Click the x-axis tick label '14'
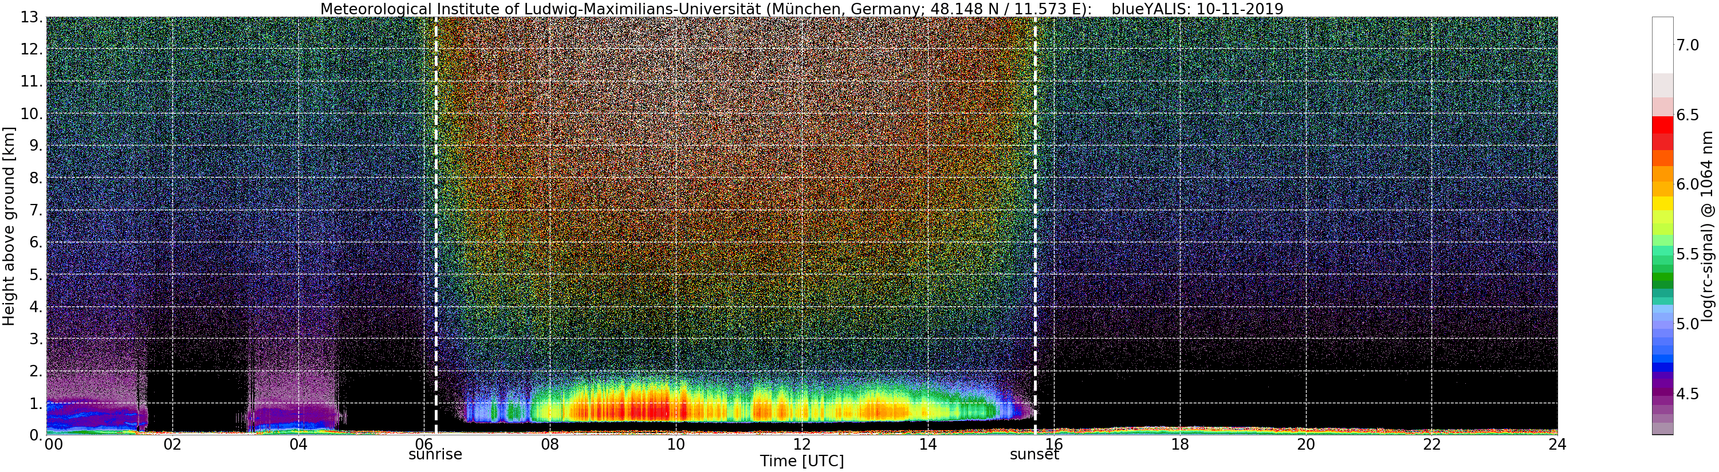Viewport: 1719px width, 472px height. pyautogui.click(x=927, y=444)
